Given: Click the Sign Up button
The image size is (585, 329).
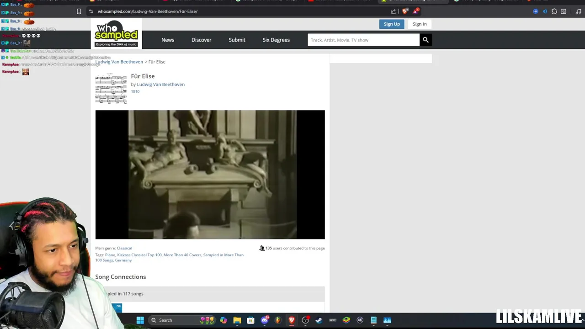Looking at the screenshot, I should tap(392, 24).
